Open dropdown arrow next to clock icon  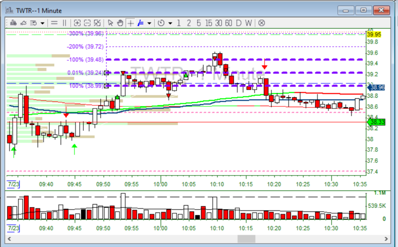(170, 23)
